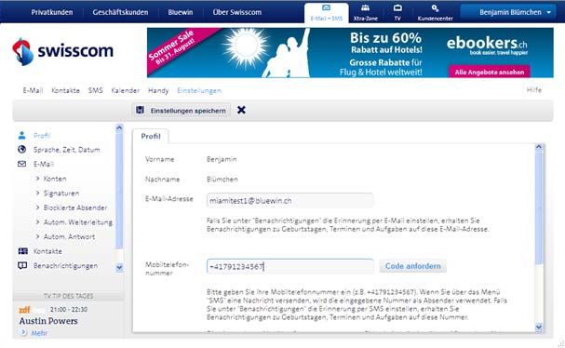This screenshot has width=565, height=348.
Task: Select Profil in the settings sidebar
Action: 42,136
